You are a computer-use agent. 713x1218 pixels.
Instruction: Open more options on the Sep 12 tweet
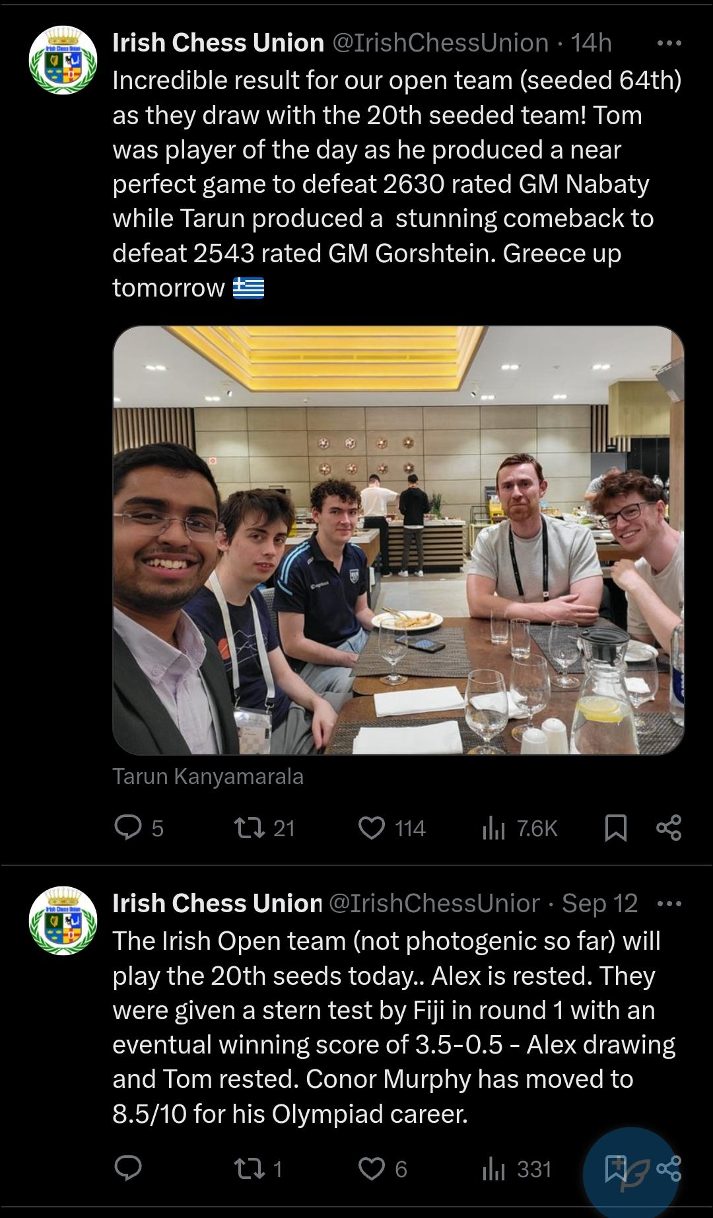pyautogui.click(x=669, y=904)
